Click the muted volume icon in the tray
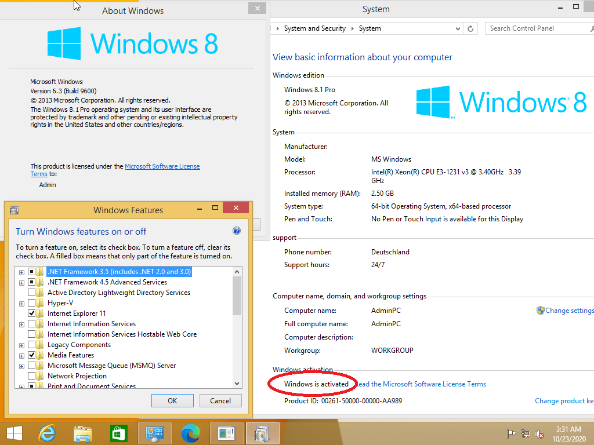This screenshot has width=594, height=445. [x=539, y=434]
